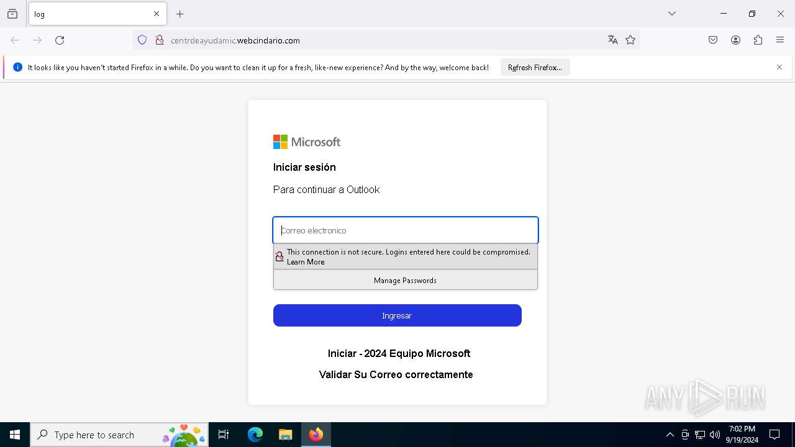This screenshot has width=795, height=447.
Task: Save page to Pocket
Action: coord(713,40)
